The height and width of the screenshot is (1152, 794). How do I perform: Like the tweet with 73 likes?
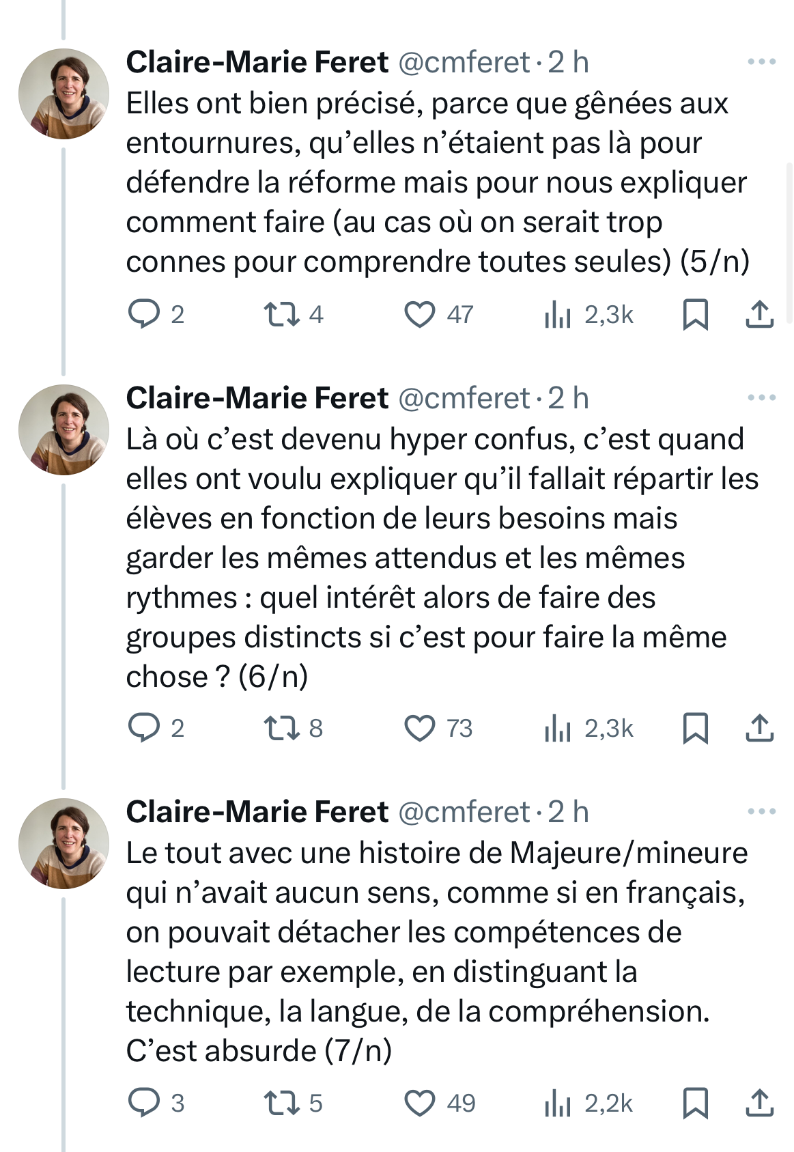420,729
